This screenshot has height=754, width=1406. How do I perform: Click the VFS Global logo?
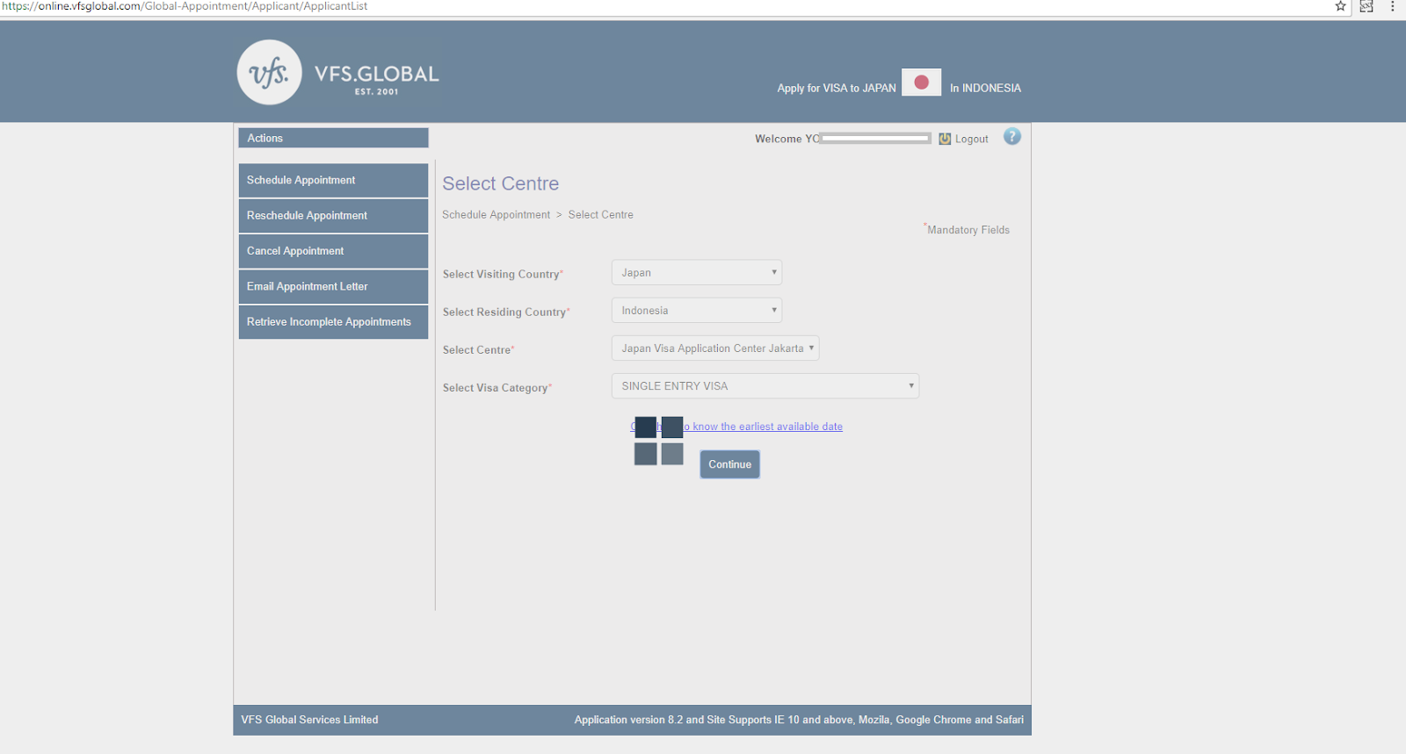pos(338,73)
